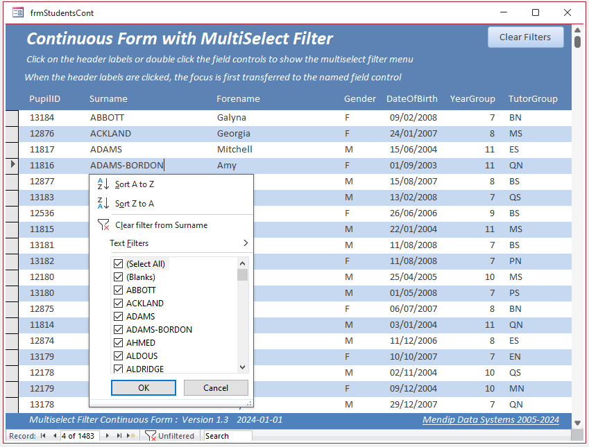Click forename cell Galyna
The height and width of the screenshot is (447, 589).
pyautogui.click(x=232, y=118)
